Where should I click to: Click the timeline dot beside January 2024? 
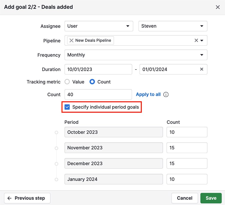click(x=56, y=179)
